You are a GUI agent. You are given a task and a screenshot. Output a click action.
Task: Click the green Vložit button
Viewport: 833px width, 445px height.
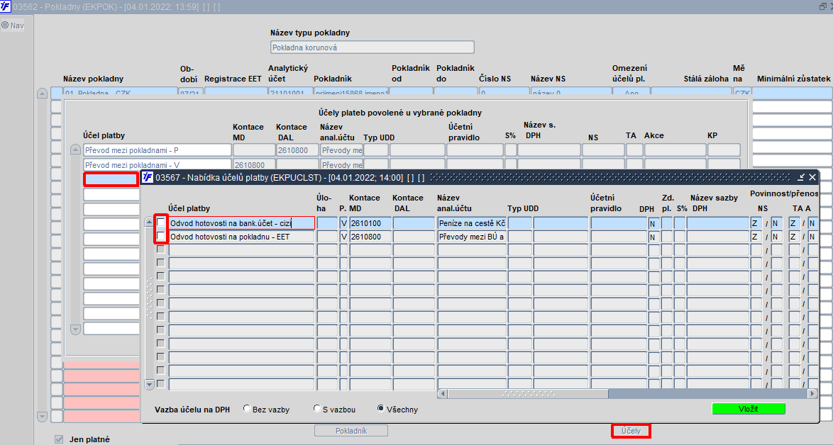click(748, 409)
